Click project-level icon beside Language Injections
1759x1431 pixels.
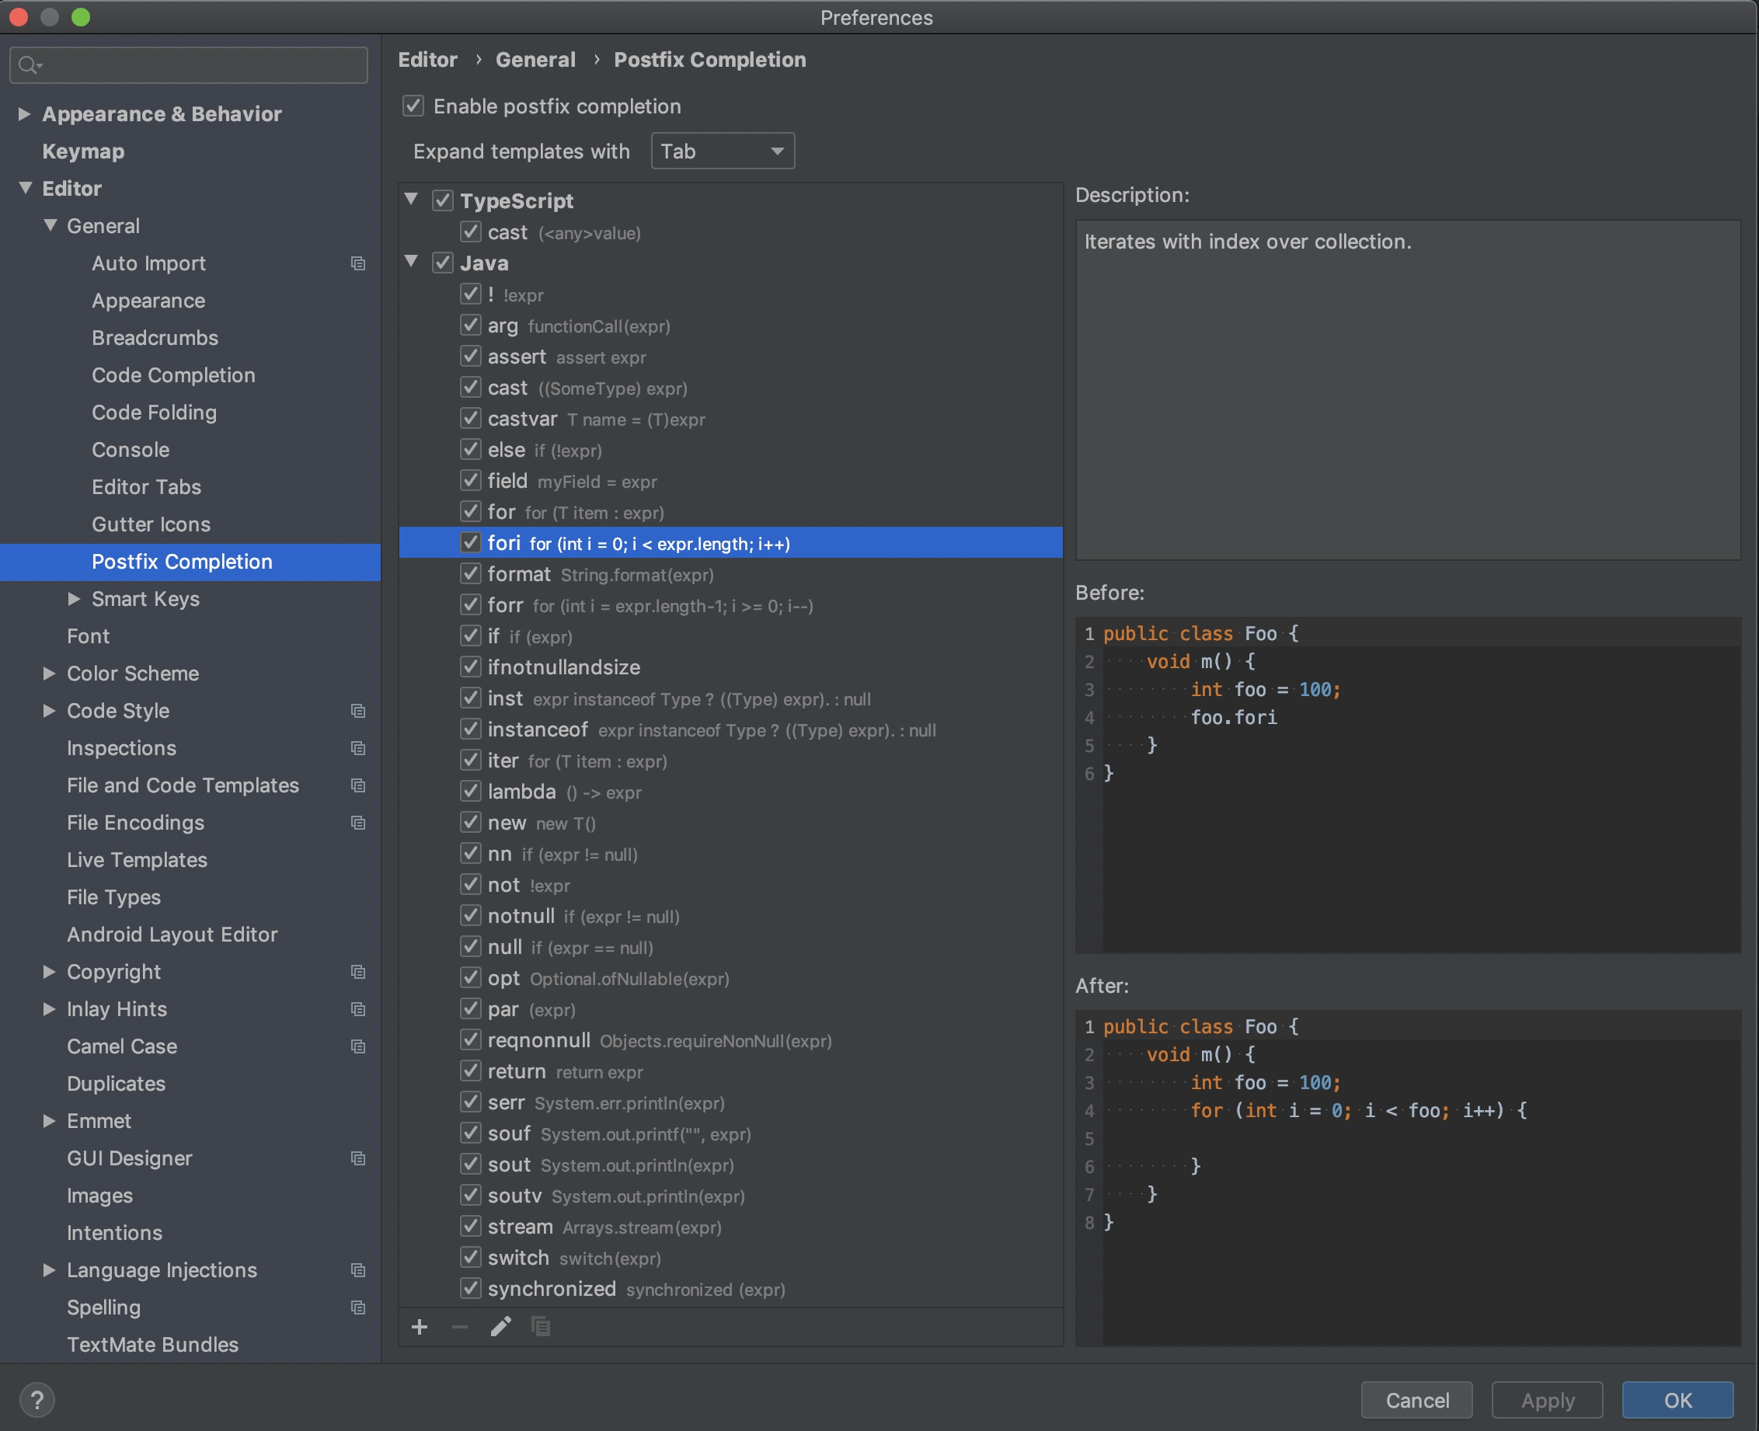[357, 1270]
